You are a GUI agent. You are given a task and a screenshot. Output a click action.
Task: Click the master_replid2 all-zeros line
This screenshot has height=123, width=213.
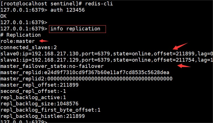87,78
